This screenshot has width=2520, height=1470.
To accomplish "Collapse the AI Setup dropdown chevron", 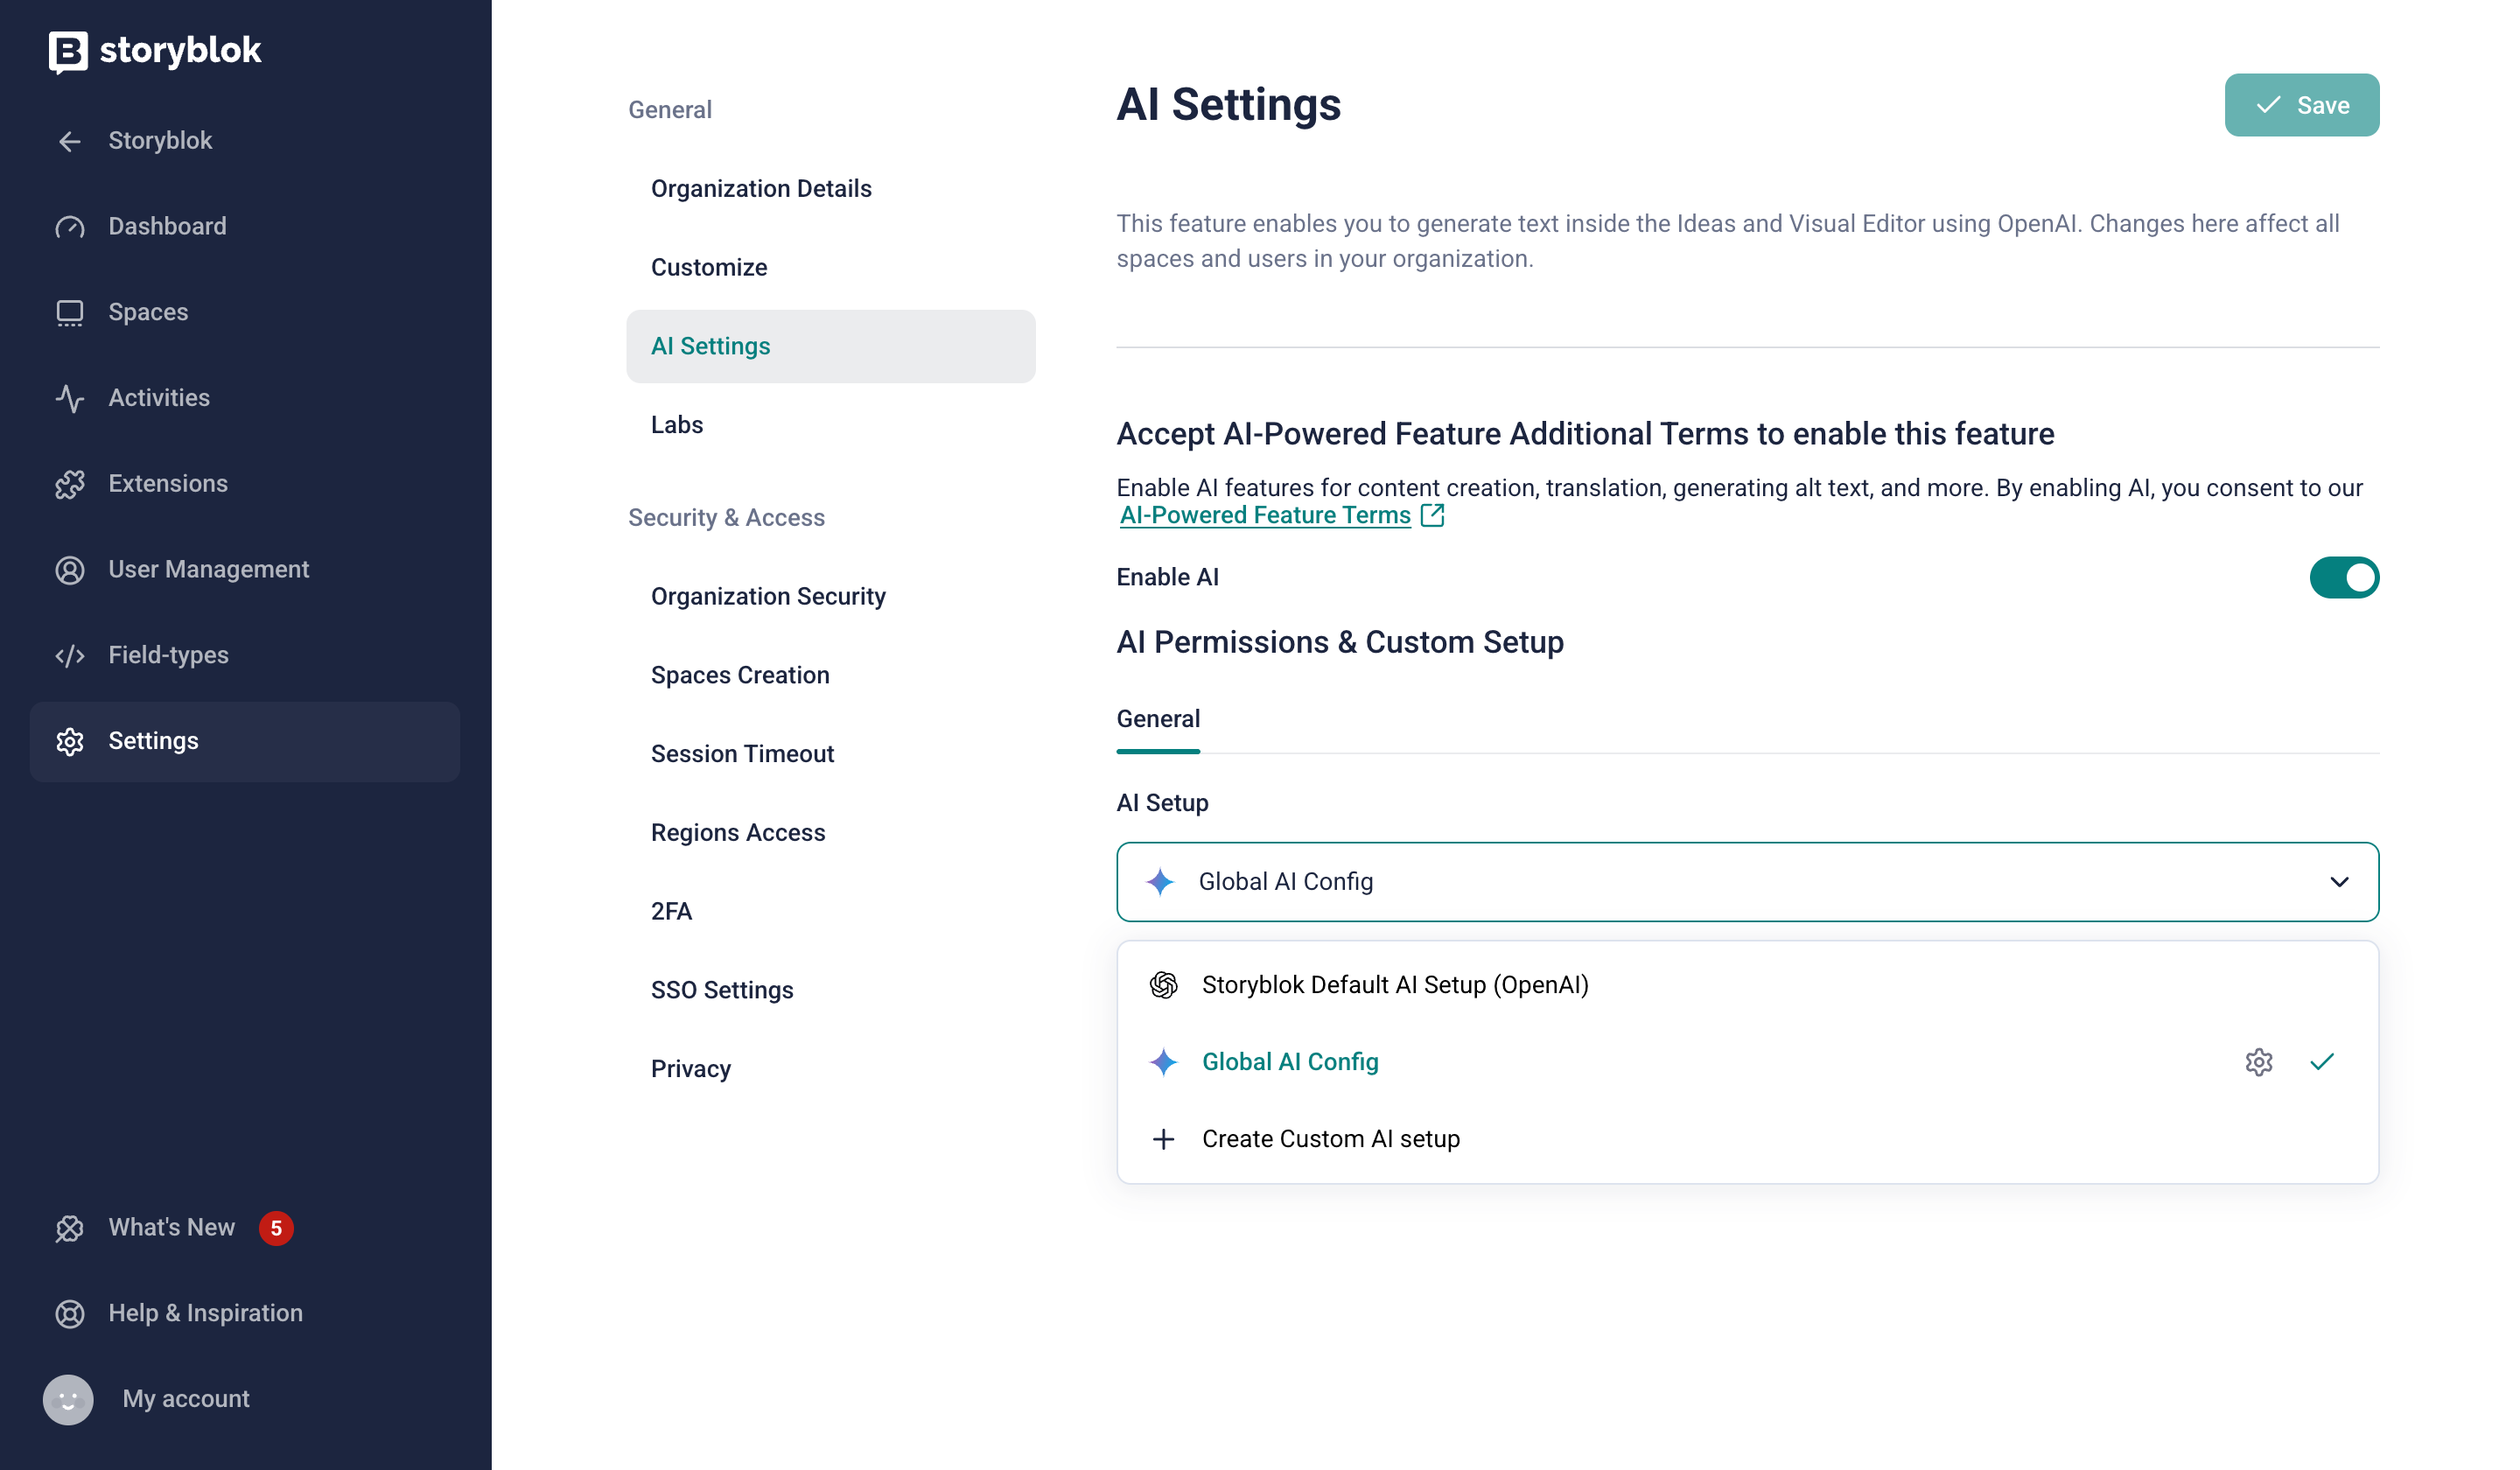I will tap(2338, 882).
